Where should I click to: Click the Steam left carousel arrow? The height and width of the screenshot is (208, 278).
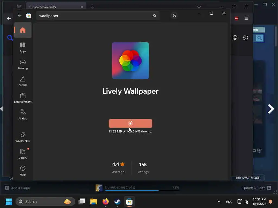click(1, 109)
